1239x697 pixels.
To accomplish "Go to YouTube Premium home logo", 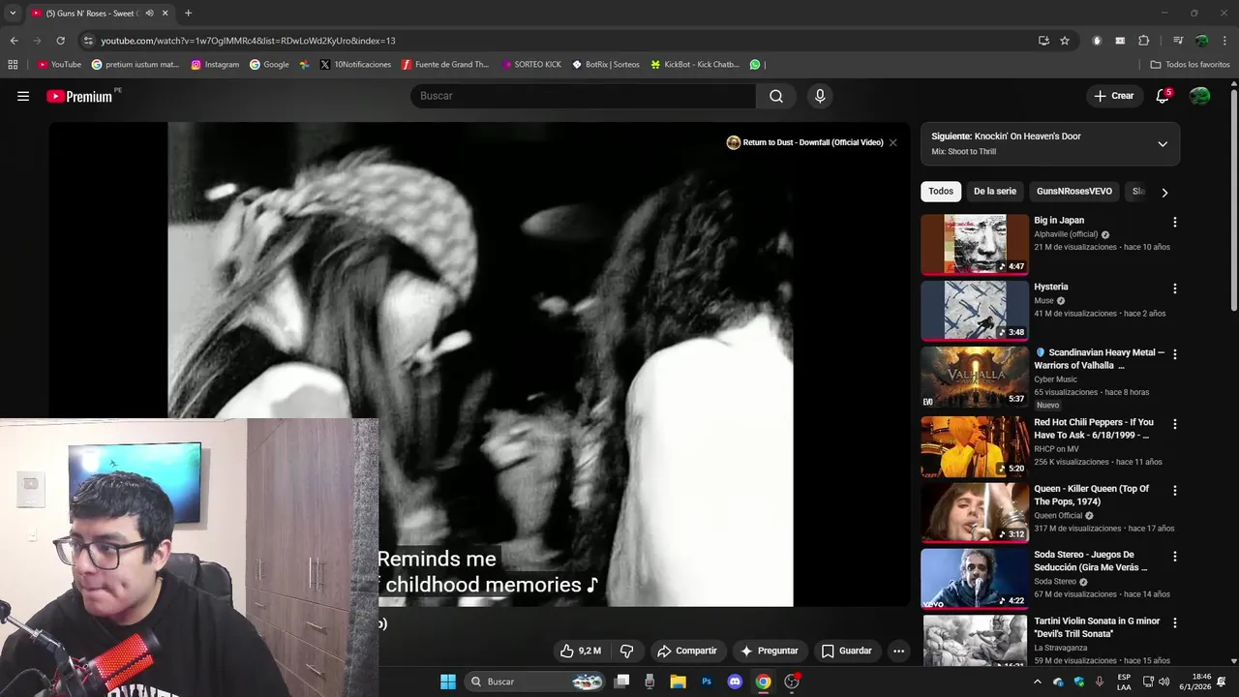I will pos(81,96).
